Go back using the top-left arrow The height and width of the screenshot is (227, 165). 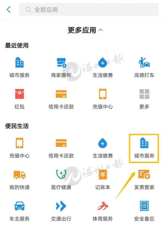pos(9,10)
